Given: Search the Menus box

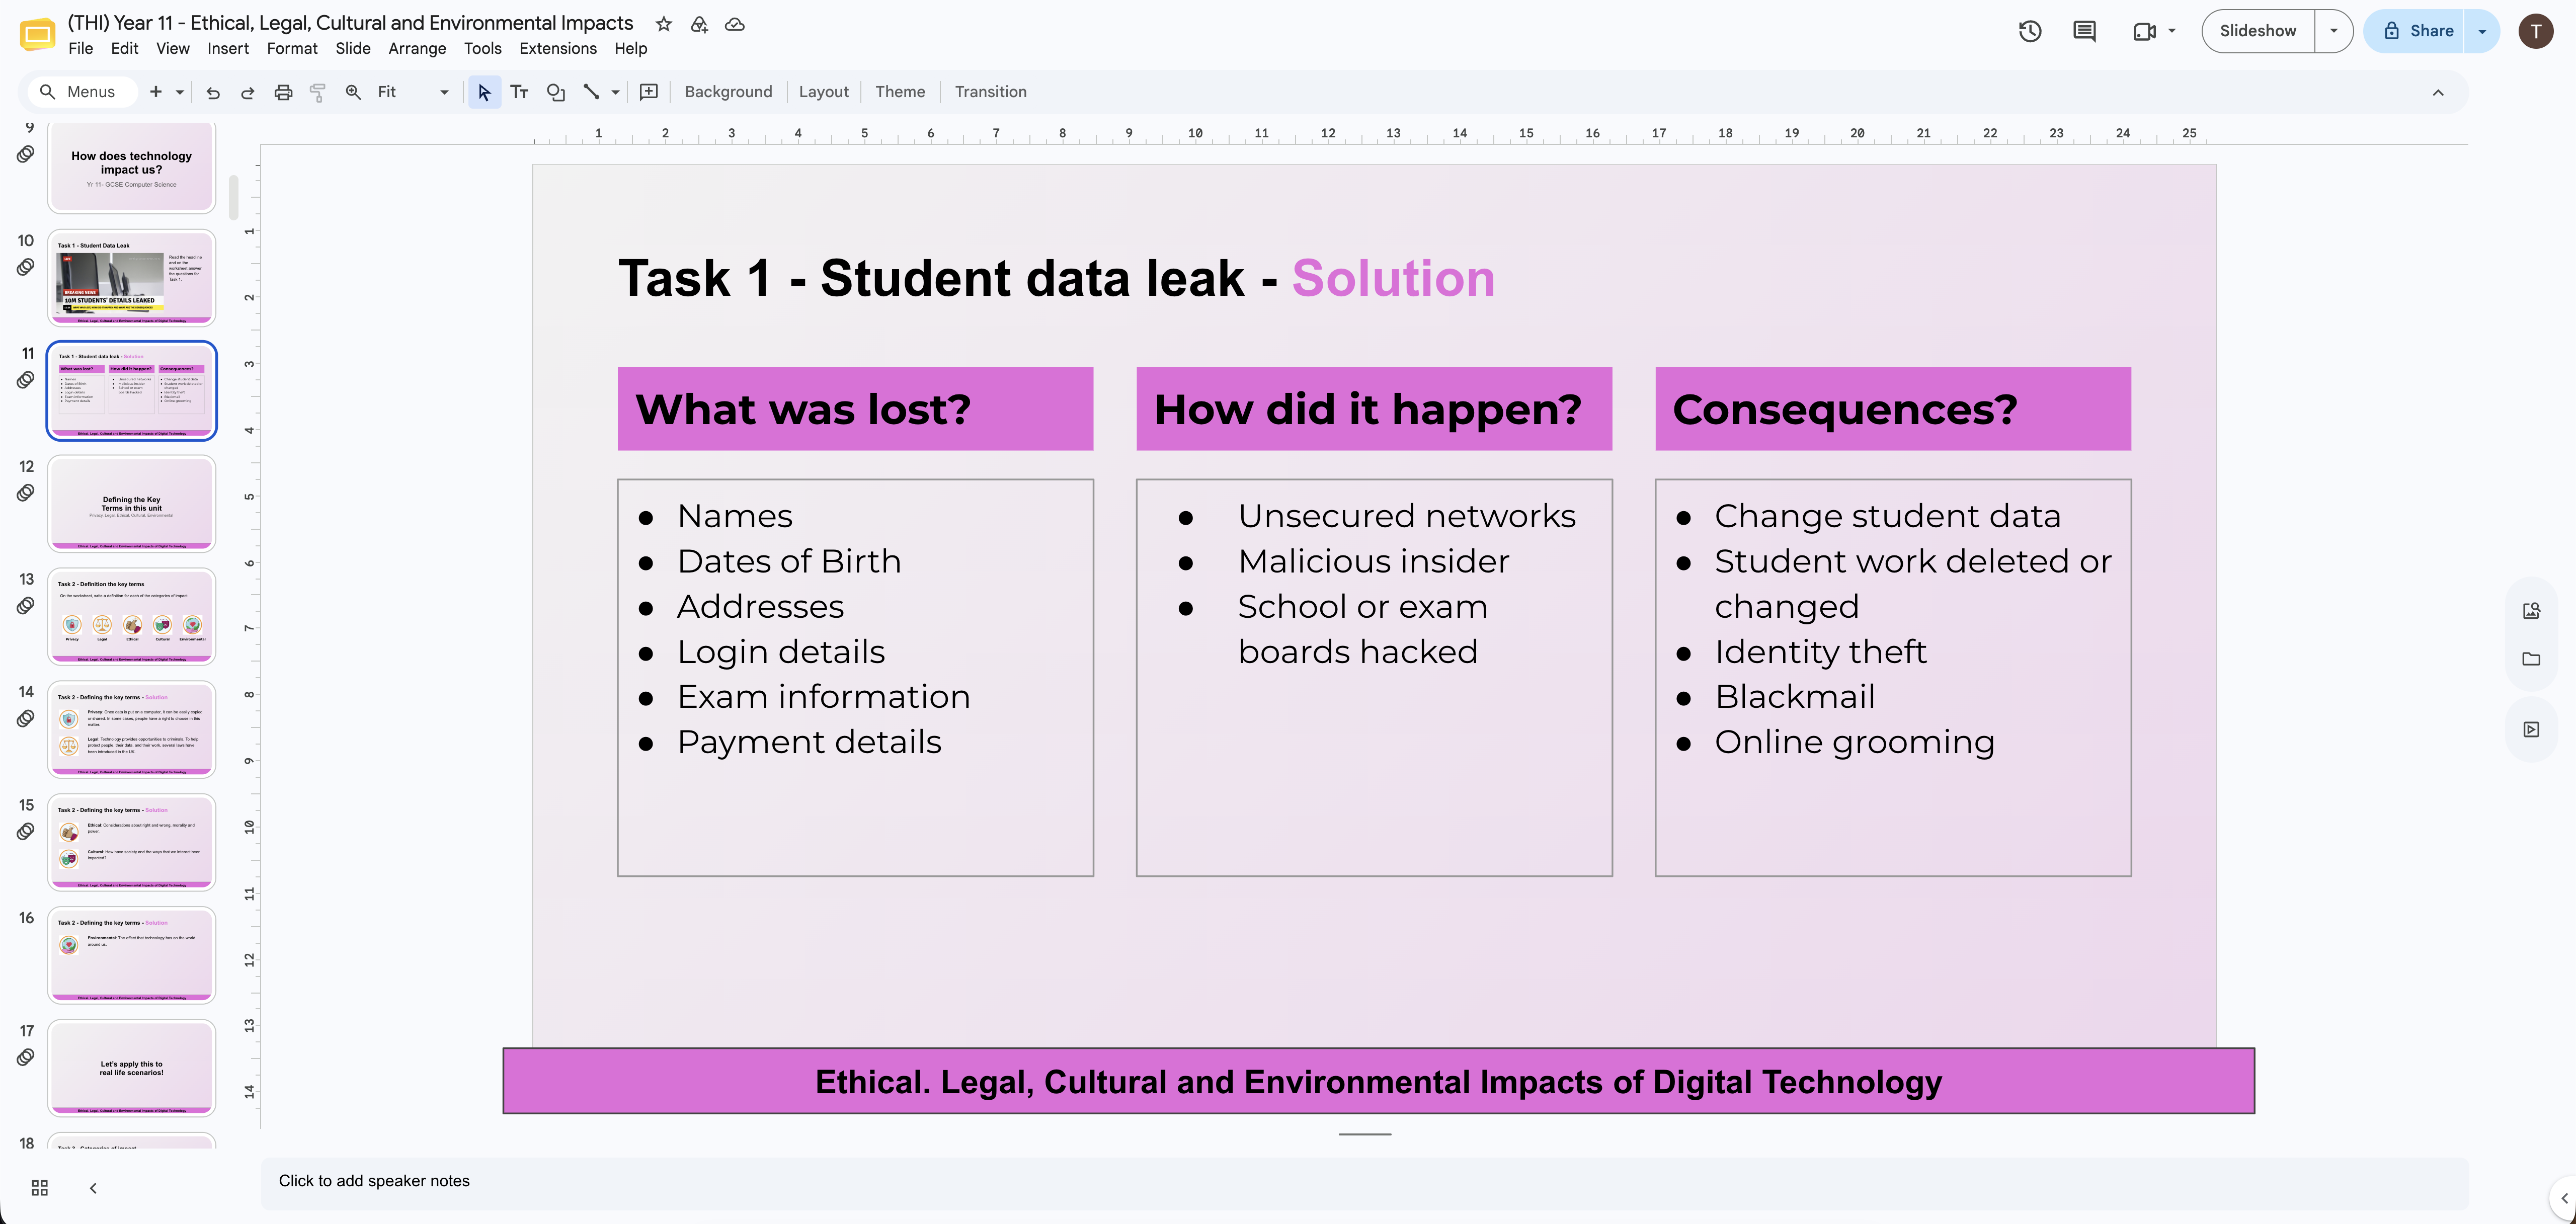Looking at the screenshot, I should pos(82,92).
